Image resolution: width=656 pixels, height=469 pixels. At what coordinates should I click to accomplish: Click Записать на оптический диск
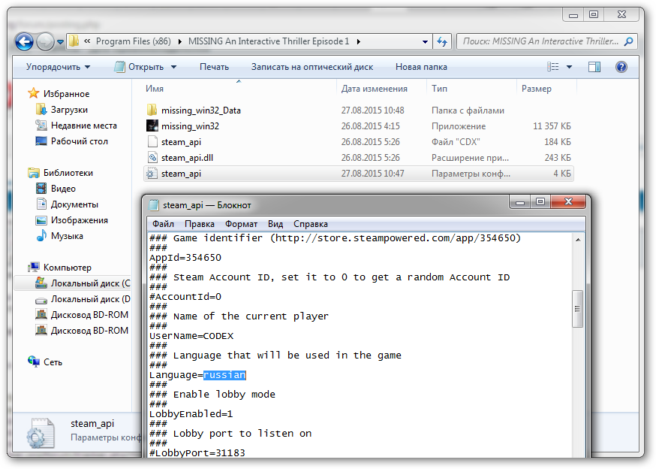pos(312,67)
